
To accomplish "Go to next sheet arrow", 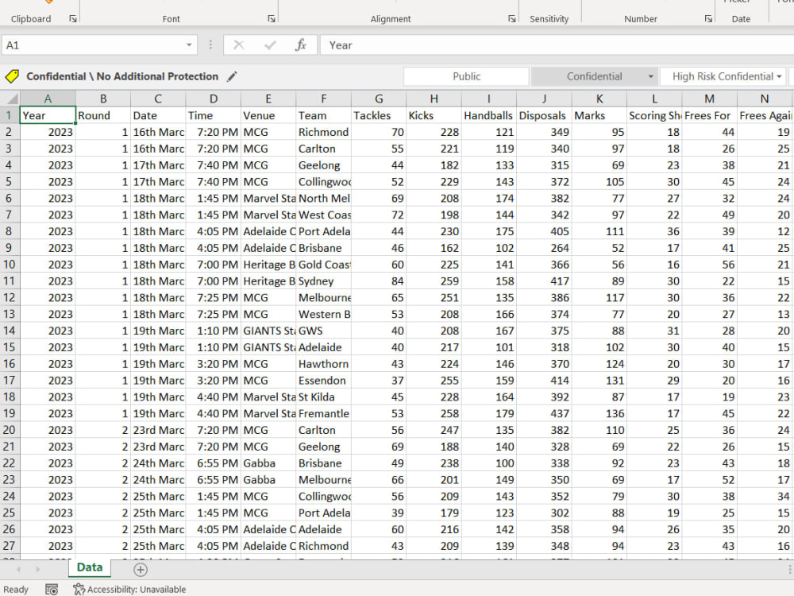I will pos(37,569).
